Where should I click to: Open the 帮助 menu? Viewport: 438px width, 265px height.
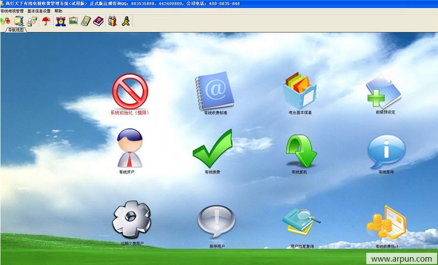pyautogui.click(x=58, y=11)
